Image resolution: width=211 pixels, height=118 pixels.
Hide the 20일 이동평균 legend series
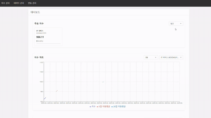[118, 106]
